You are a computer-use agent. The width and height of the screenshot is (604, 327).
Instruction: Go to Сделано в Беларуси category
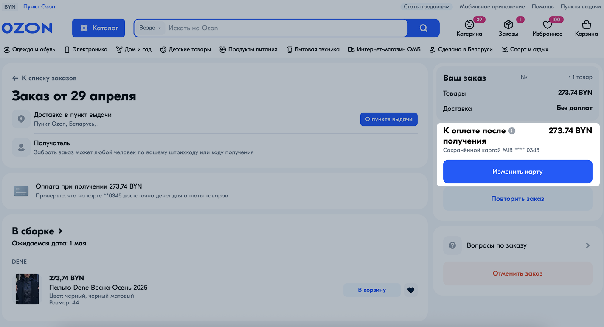[461, 49]
